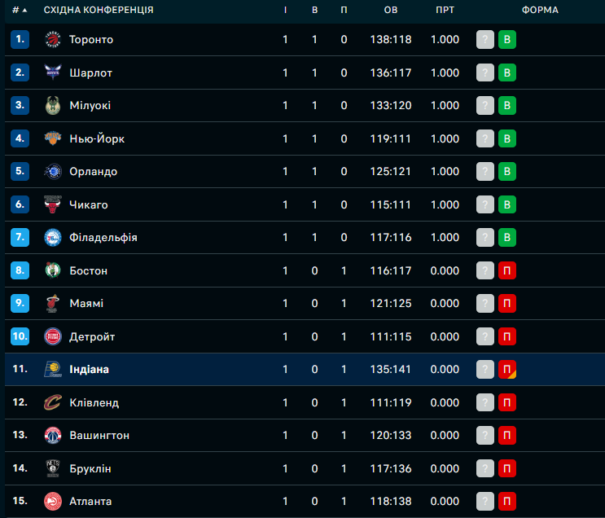
Task: Click Indiana's red П loss form badge
Action: [x=507, y=370]
